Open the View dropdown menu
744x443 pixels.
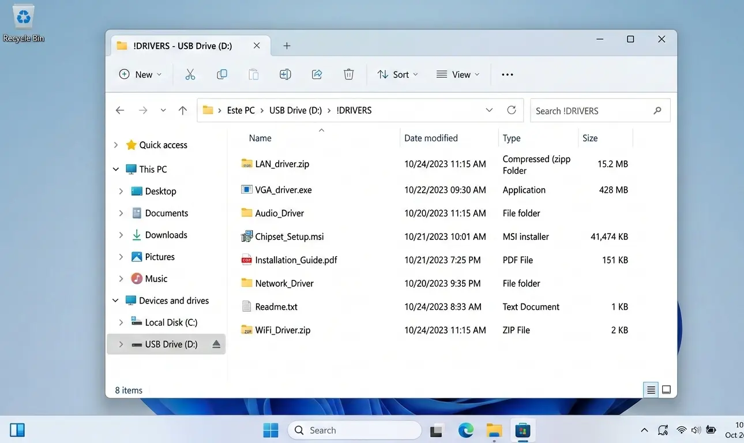click(458, 74)
